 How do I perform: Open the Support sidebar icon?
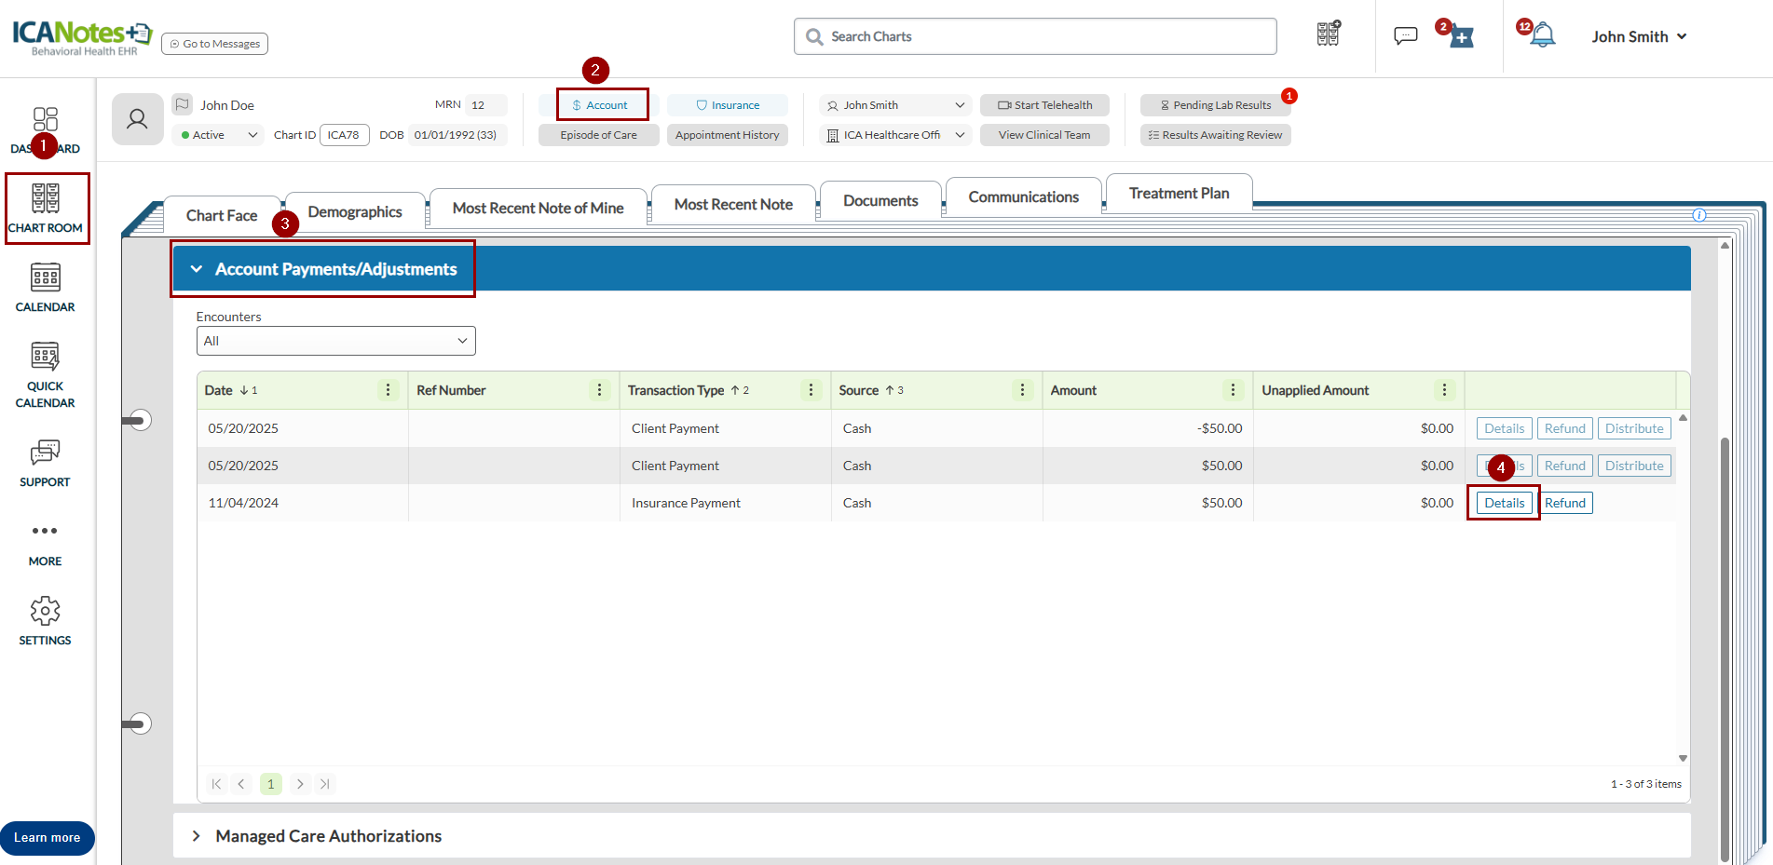coord(45,463)
